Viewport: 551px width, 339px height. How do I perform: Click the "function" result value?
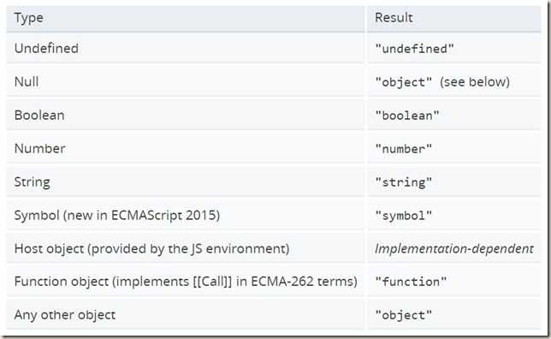click(411, 282)
